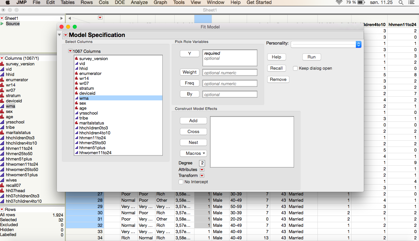Click the Recall button
The height and width of the screenshot is (241, 419).
(x=276, y=68)
